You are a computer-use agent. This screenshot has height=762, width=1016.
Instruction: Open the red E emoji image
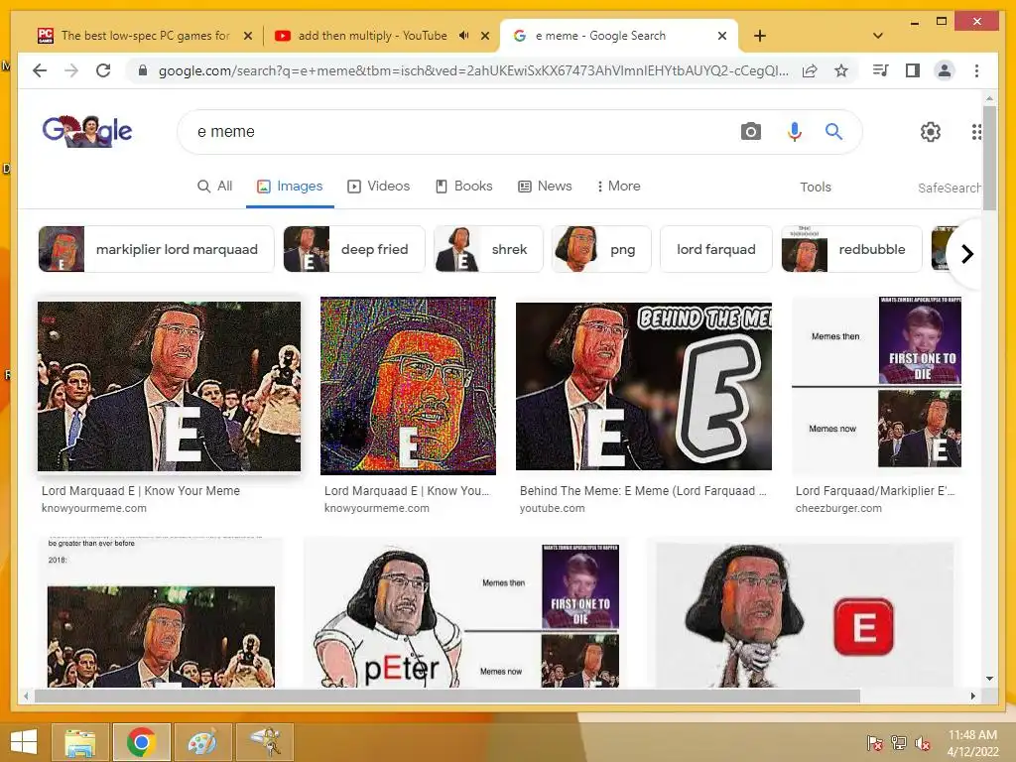pos(804,615)
